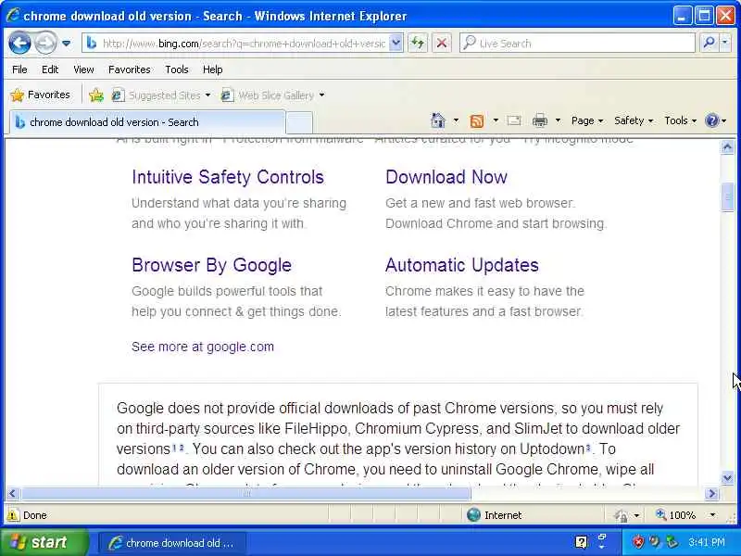Click the Home page icon
The height and width of the screenshot is (556, 741).
click(x=438, y=120)
